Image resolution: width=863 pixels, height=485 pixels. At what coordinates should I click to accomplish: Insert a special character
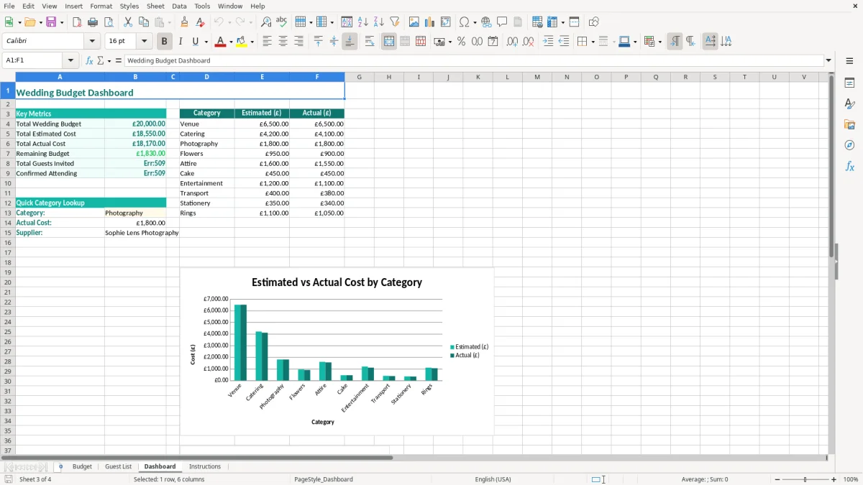(464, 22)
